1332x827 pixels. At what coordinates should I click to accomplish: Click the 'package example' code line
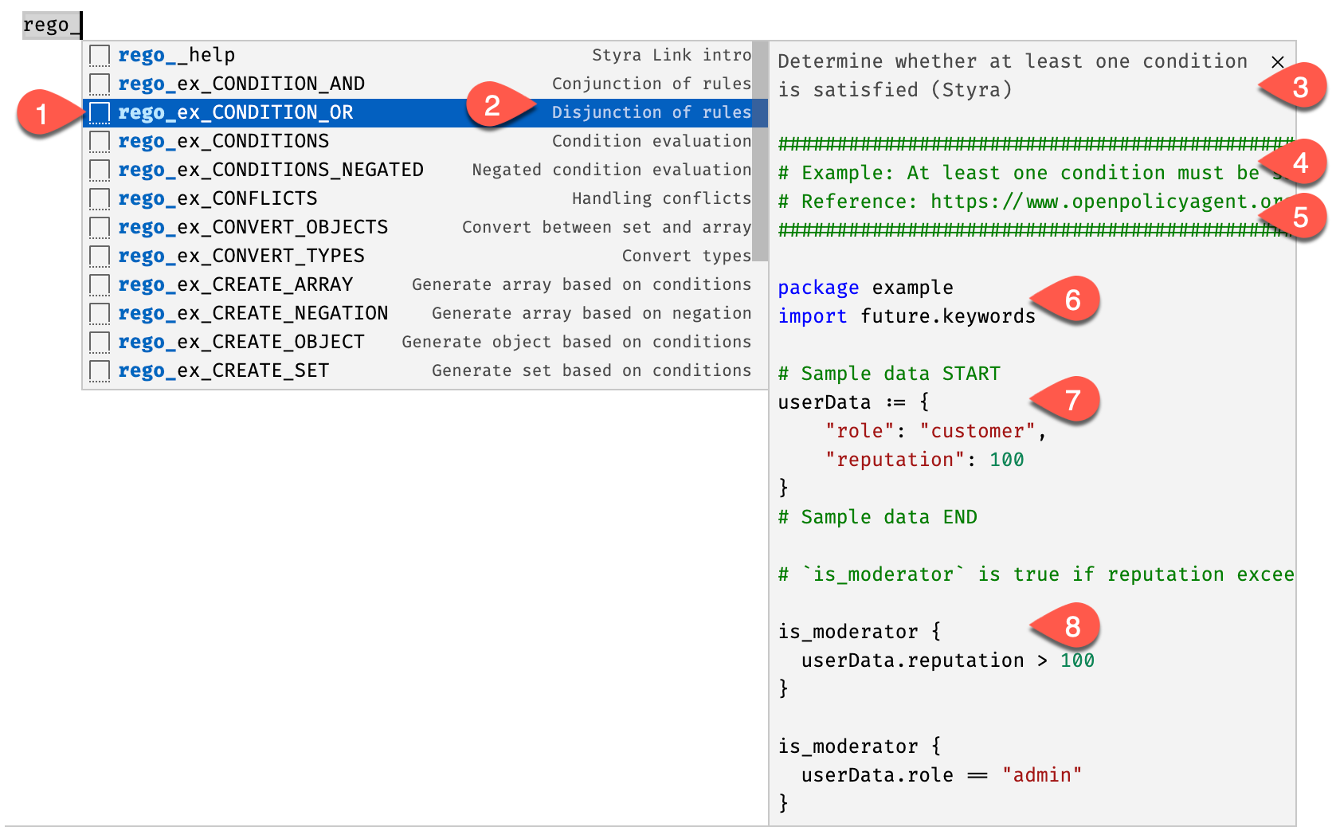click(x=866, y=288)
